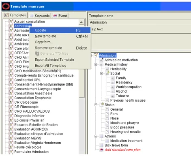The image size is (191, 156).
Task: Select Remove template menu entry
Action: 60,48
